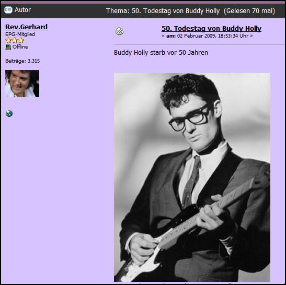Click the 'Thema: 50. Todestag von Buddy Holly' header

[x=163, y=11]
